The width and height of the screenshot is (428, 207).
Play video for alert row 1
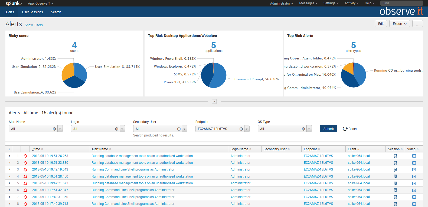414,156
